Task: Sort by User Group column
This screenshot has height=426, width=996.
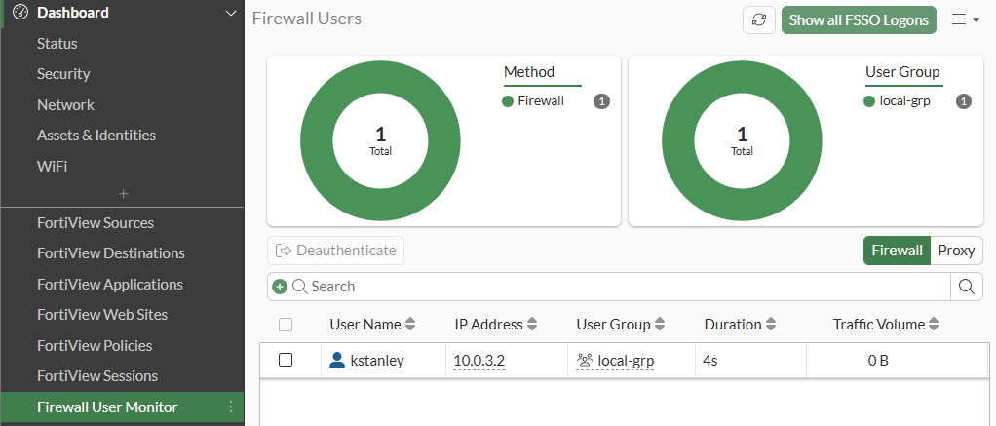Action: coord(621,325)
